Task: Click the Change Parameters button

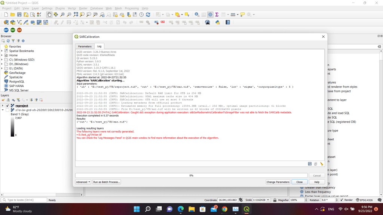Action: [278, 182]
